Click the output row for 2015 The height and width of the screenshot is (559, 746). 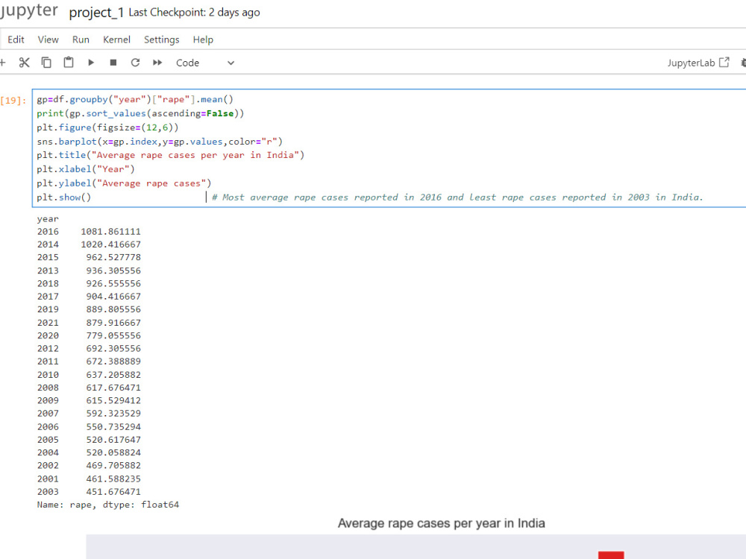(x=89, y=257)
